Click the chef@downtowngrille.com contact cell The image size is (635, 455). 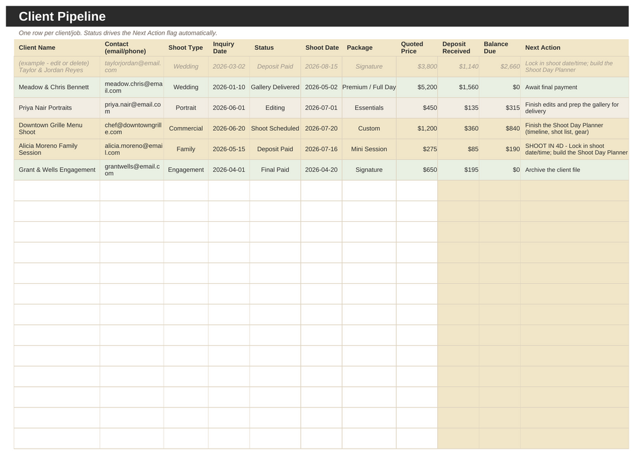tap(131, 128)
